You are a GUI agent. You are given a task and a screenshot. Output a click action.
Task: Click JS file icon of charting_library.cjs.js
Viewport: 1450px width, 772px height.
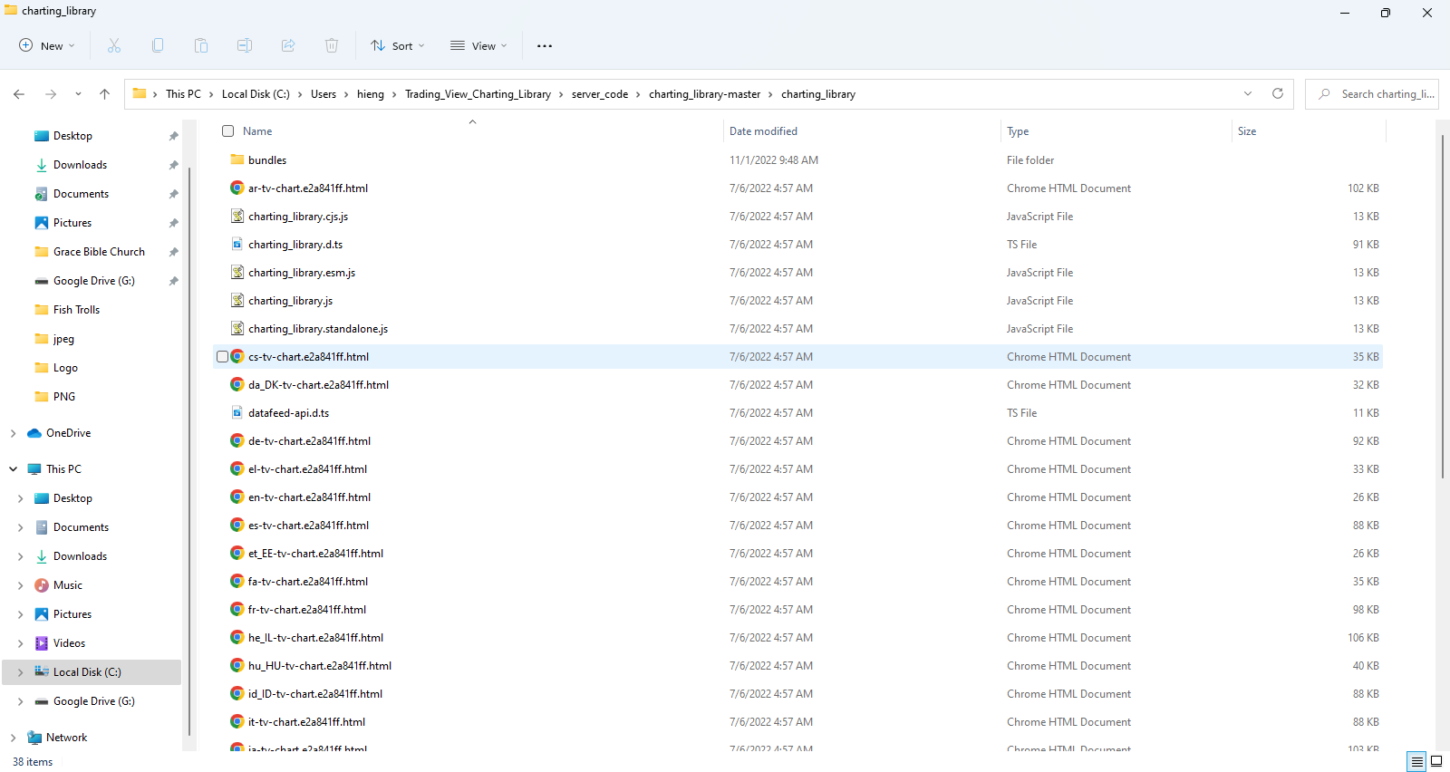(237, 216)
